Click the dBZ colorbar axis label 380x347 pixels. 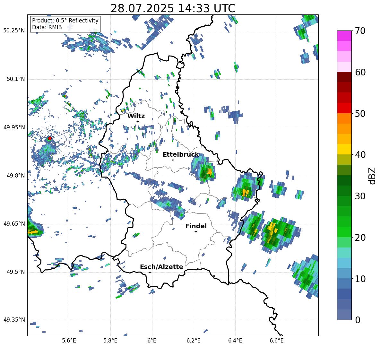click(373, 176)
